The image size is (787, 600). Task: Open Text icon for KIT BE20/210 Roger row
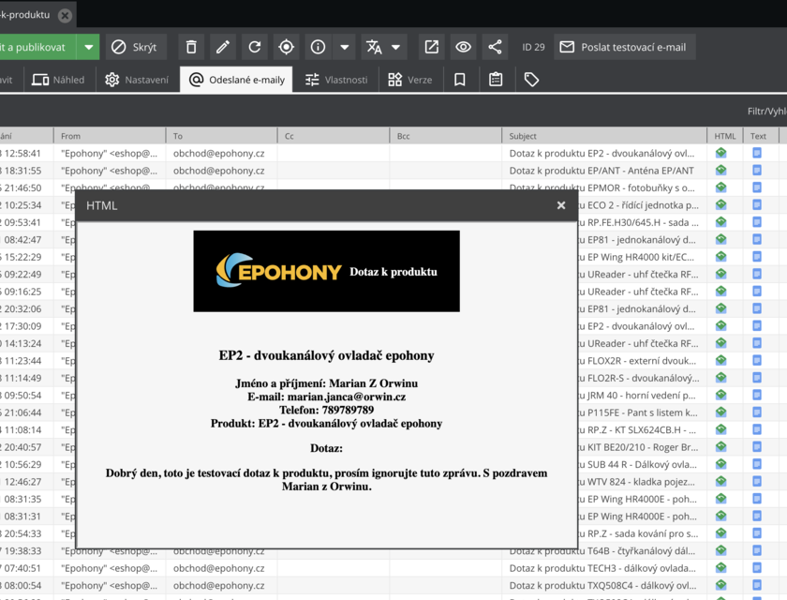pos(757,447)
